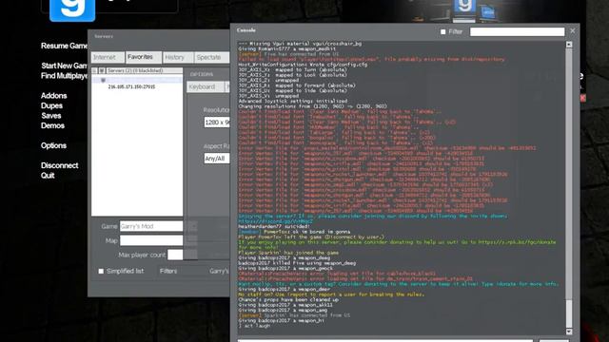Click the Max player count field
Image resolution: width=609 pixels, height=342 pixels.
pyautogui.click(x=175, y=255)
